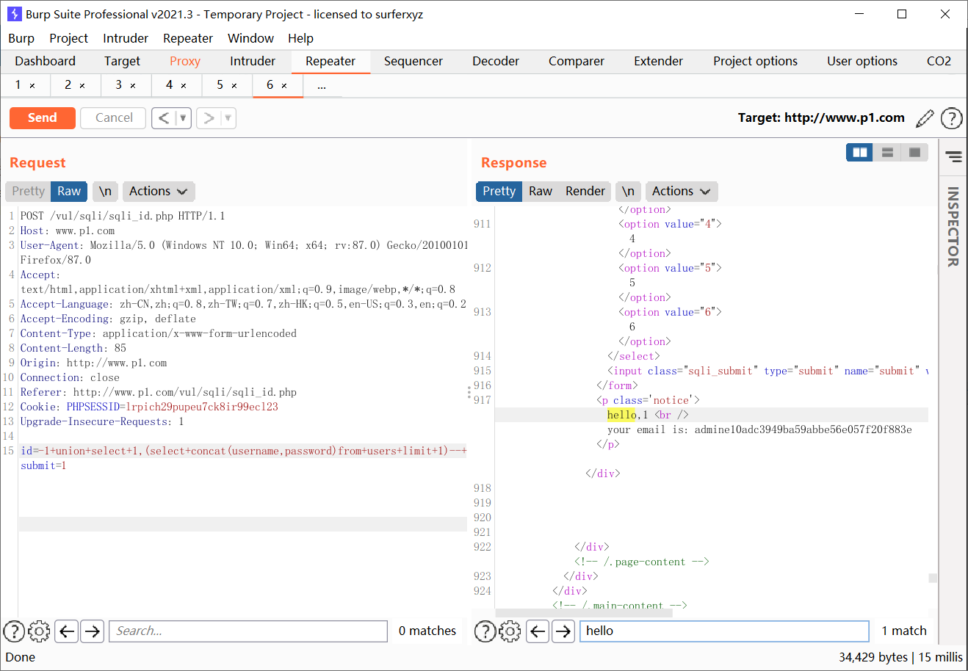The height and width of the screenshot is (671, 968).
Task: Open the Help menu
Action: [300, 38]
